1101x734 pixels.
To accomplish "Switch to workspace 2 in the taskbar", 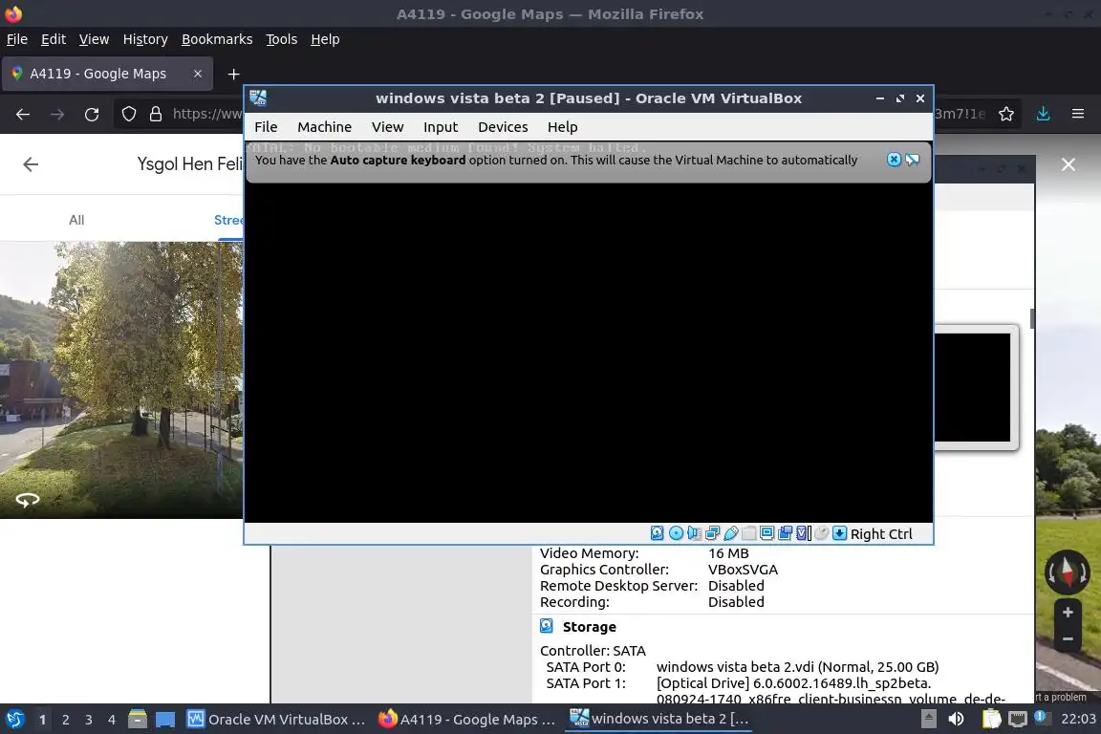I will click(x=65, y=720).
